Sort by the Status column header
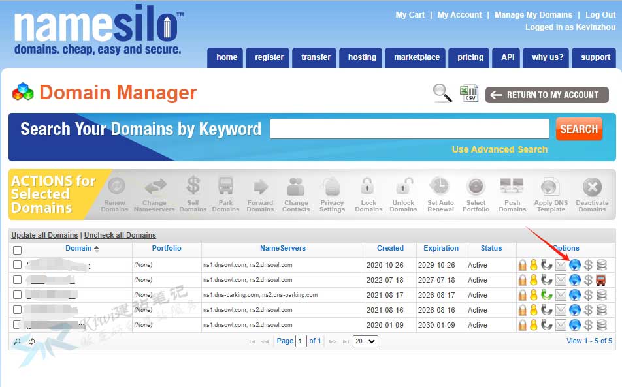The image size is (622, 387). (491, 248)
